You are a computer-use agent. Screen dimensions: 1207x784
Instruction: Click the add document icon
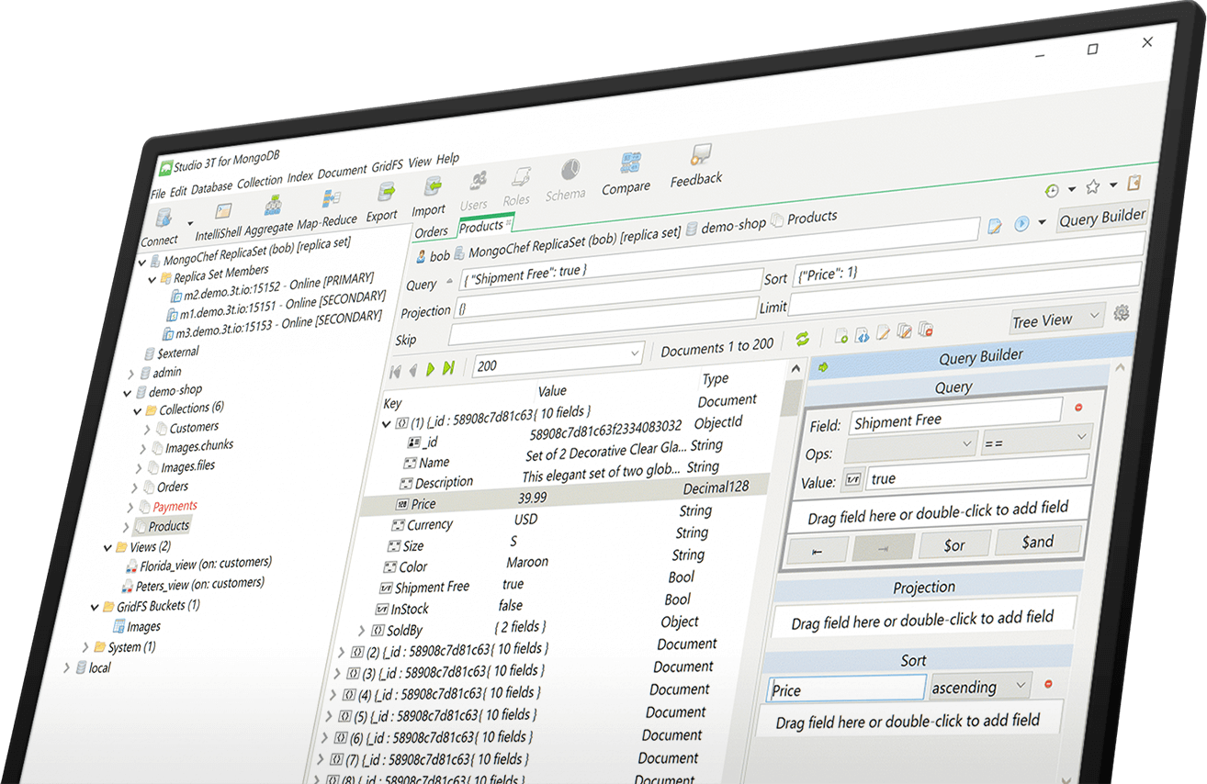[x=841, y=336]
